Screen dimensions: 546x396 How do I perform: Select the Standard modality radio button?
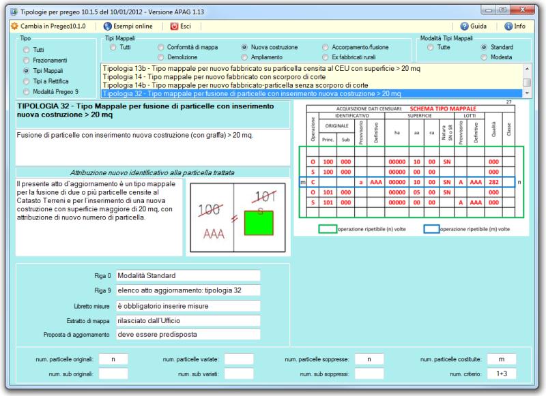[484, 47]
